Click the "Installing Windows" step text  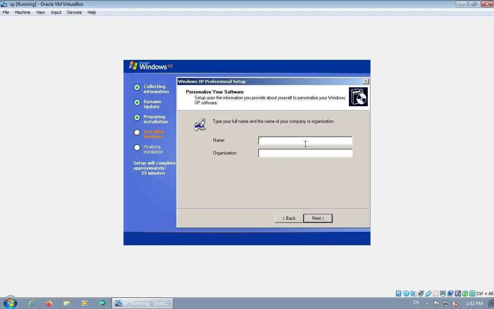pos(154,134)
